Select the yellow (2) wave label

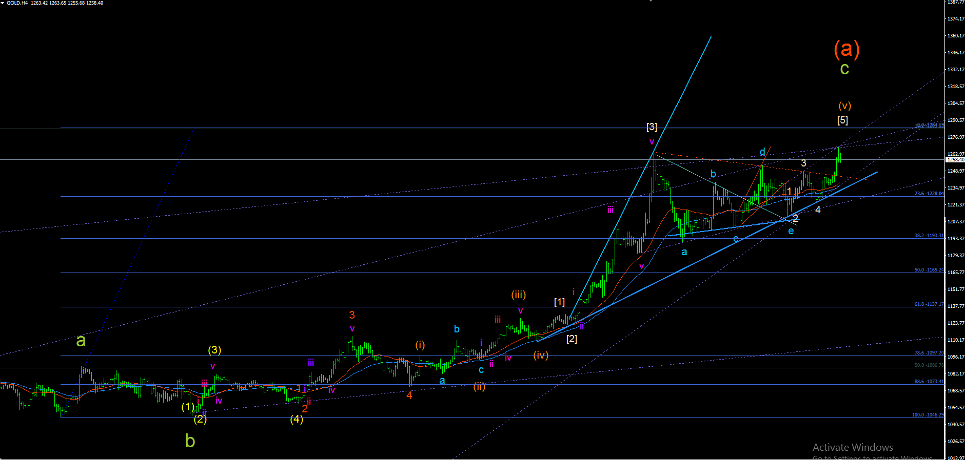tap(200, 419)
